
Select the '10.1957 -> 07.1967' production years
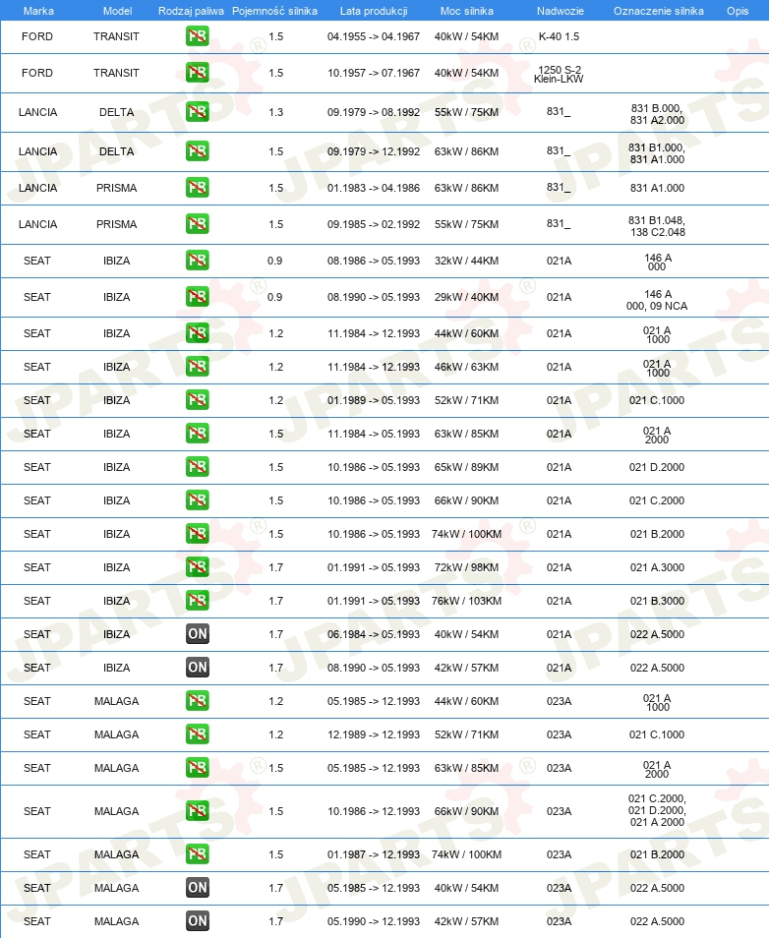point(374,73)
